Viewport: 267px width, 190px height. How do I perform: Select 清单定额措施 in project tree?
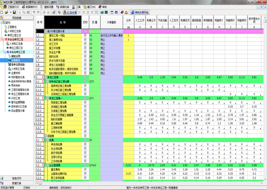18,64
